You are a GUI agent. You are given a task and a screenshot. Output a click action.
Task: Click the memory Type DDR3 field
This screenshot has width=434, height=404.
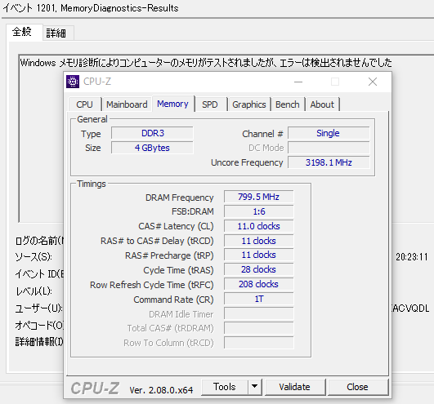153,133
